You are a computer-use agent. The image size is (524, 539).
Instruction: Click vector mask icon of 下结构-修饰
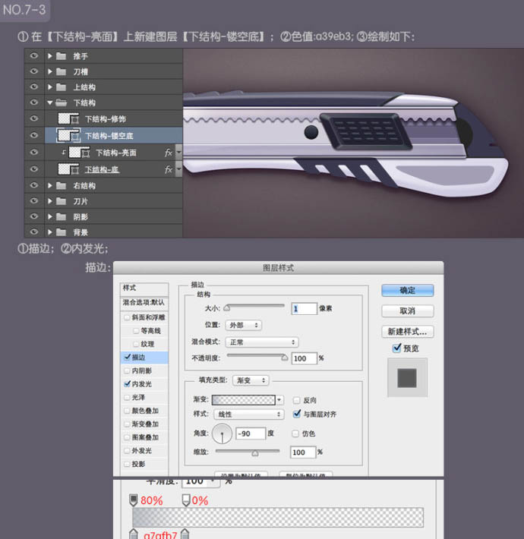tap(75, 120)
